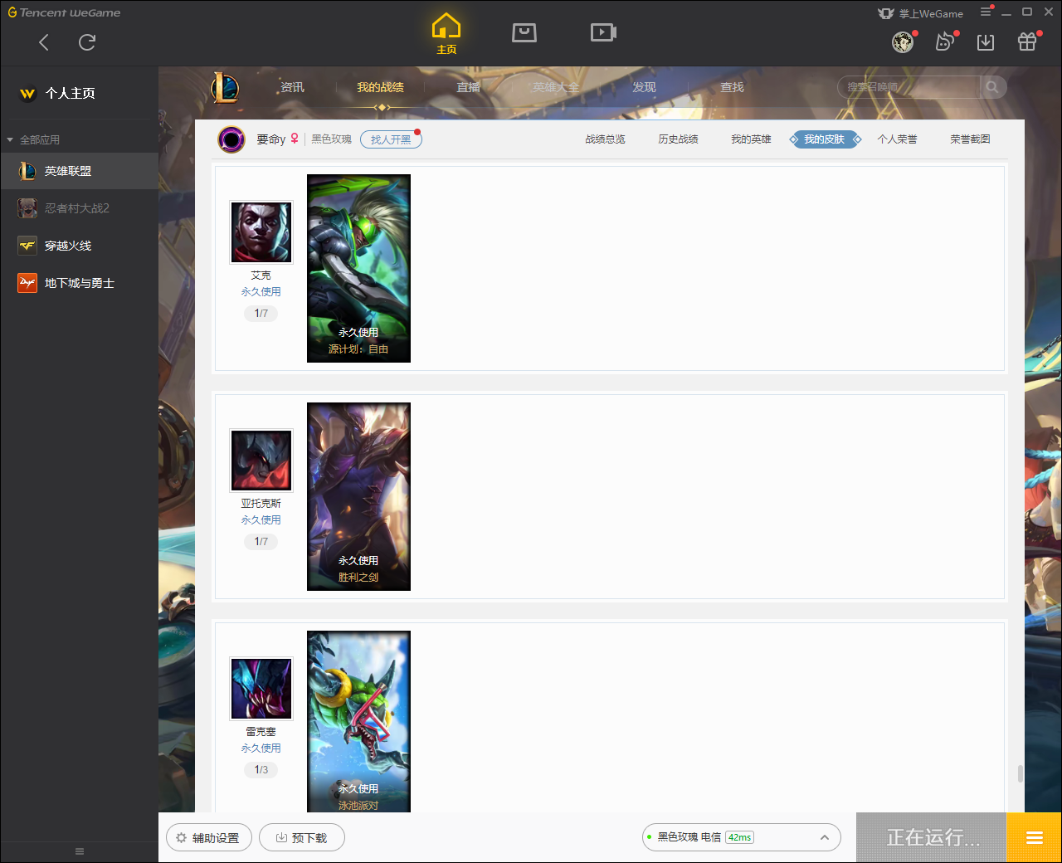Open the top-right hamburger menu
Screen dimensions: 1062x863
(x=986, y=12)
